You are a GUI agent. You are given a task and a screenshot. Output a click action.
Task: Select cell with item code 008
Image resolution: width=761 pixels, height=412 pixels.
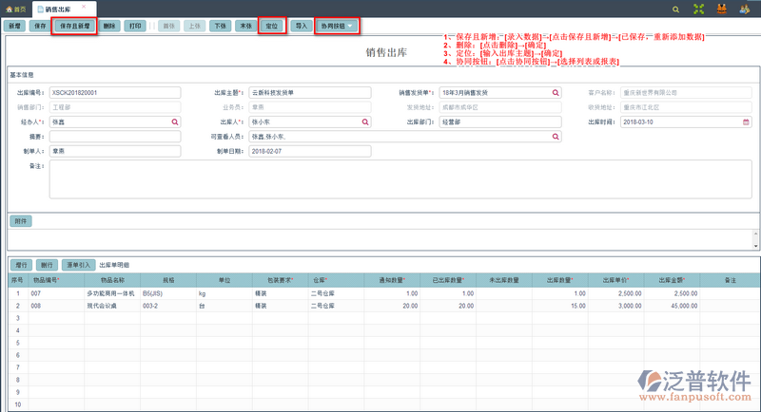[56, 306]
